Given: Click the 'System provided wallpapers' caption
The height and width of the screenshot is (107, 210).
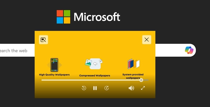Looking at the screenshot, I should pos(133,76).
